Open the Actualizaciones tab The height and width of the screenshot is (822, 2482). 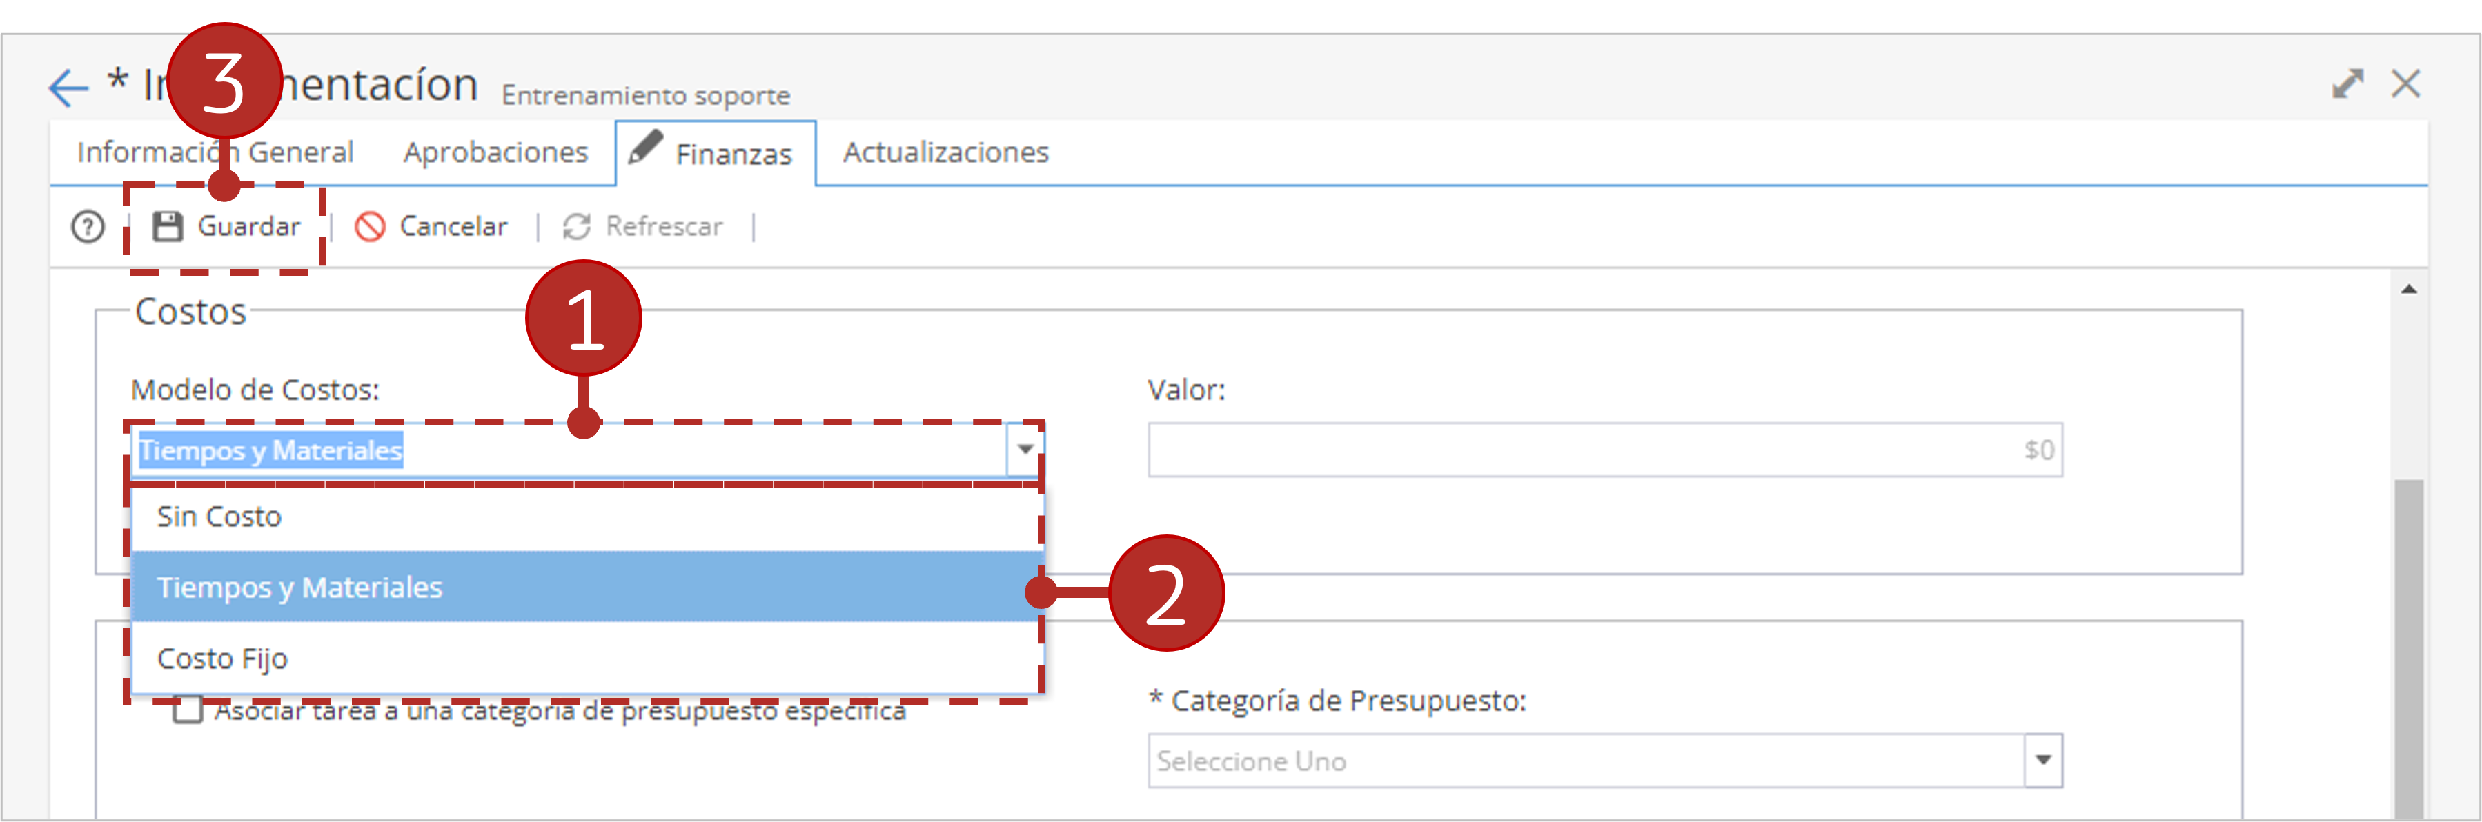(x=945, y=152)
